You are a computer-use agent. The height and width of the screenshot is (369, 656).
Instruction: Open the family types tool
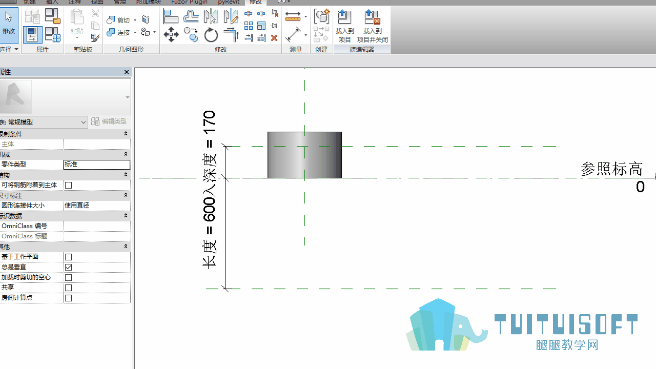52,34
